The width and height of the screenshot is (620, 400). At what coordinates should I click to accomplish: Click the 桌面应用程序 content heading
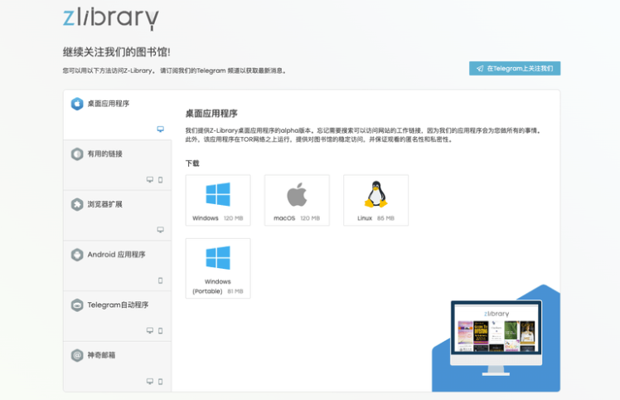211,114
